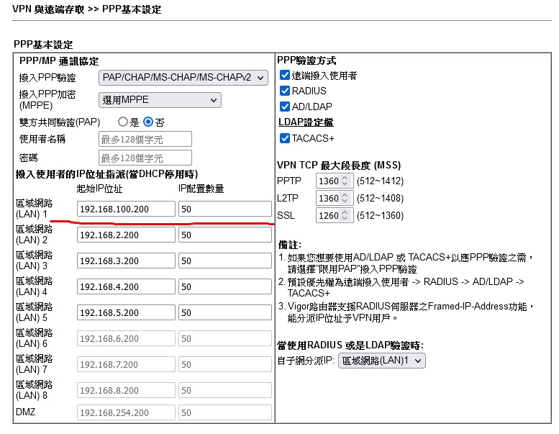The width and height of the screenshot is (559, 434).
Task: Click the SSL MSS spinner arrows
Action: pos(345,215)
